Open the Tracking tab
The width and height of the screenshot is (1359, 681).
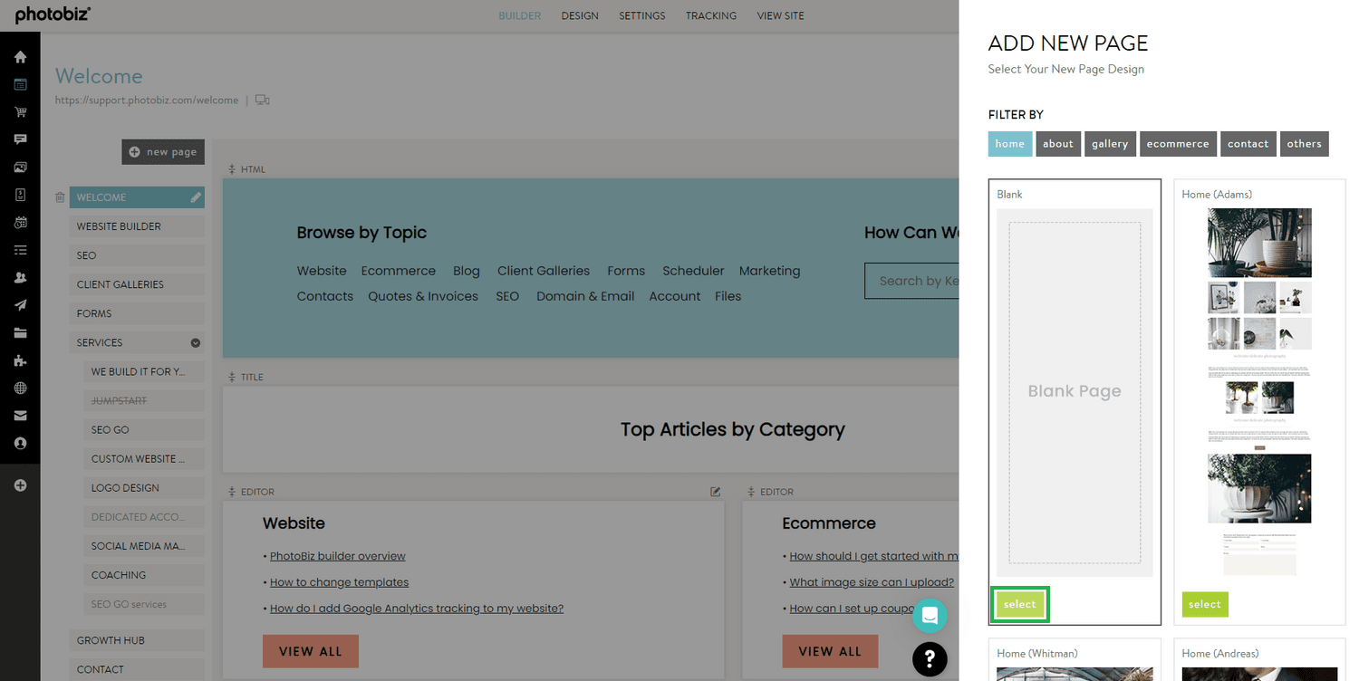click(x=711, y=15)
